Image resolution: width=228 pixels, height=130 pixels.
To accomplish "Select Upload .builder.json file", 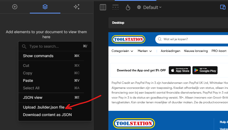I will click(44, 107).
